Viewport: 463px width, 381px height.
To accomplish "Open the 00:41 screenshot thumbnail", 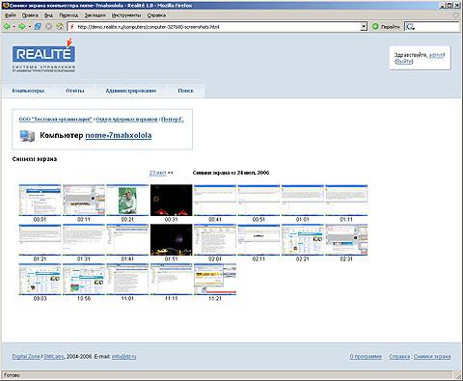I will (215, 200).
